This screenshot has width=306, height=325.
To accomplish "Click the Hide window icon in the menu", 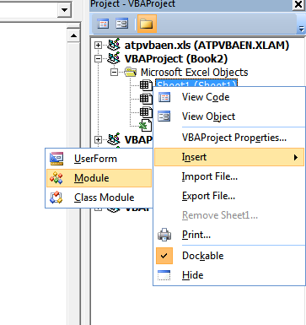I will tap(164, 275).
